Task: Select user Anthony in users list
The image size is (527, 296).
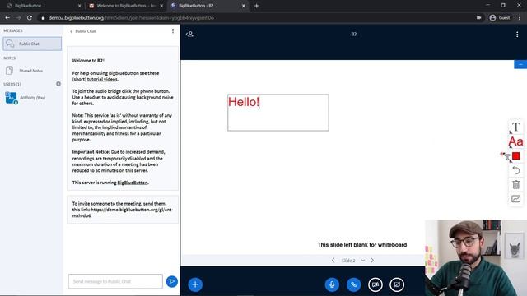Action: tap(32, 98)
